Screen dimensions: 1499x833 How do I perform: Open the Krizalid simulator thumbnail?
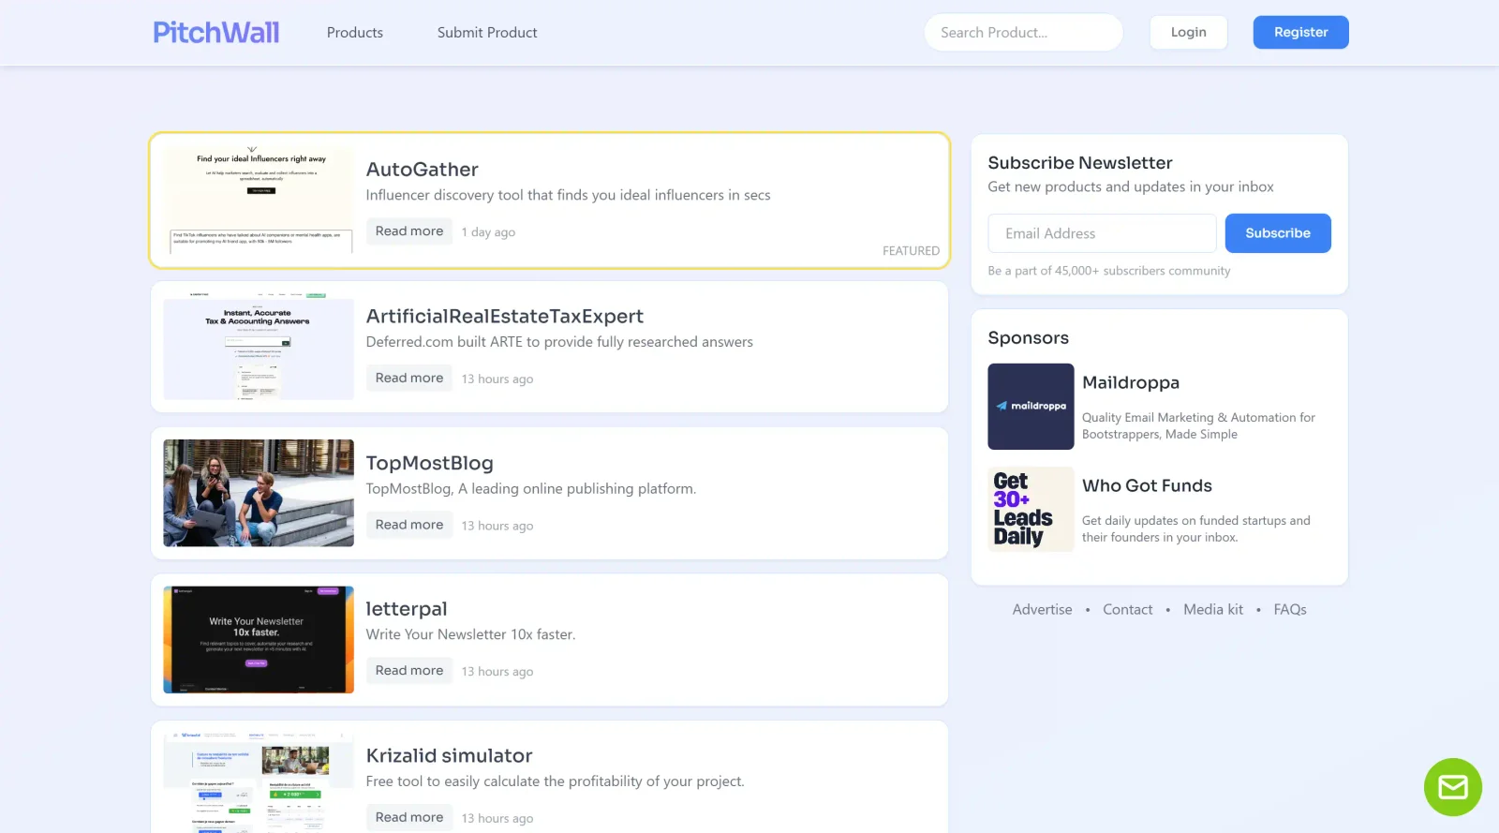click(259, 783)
